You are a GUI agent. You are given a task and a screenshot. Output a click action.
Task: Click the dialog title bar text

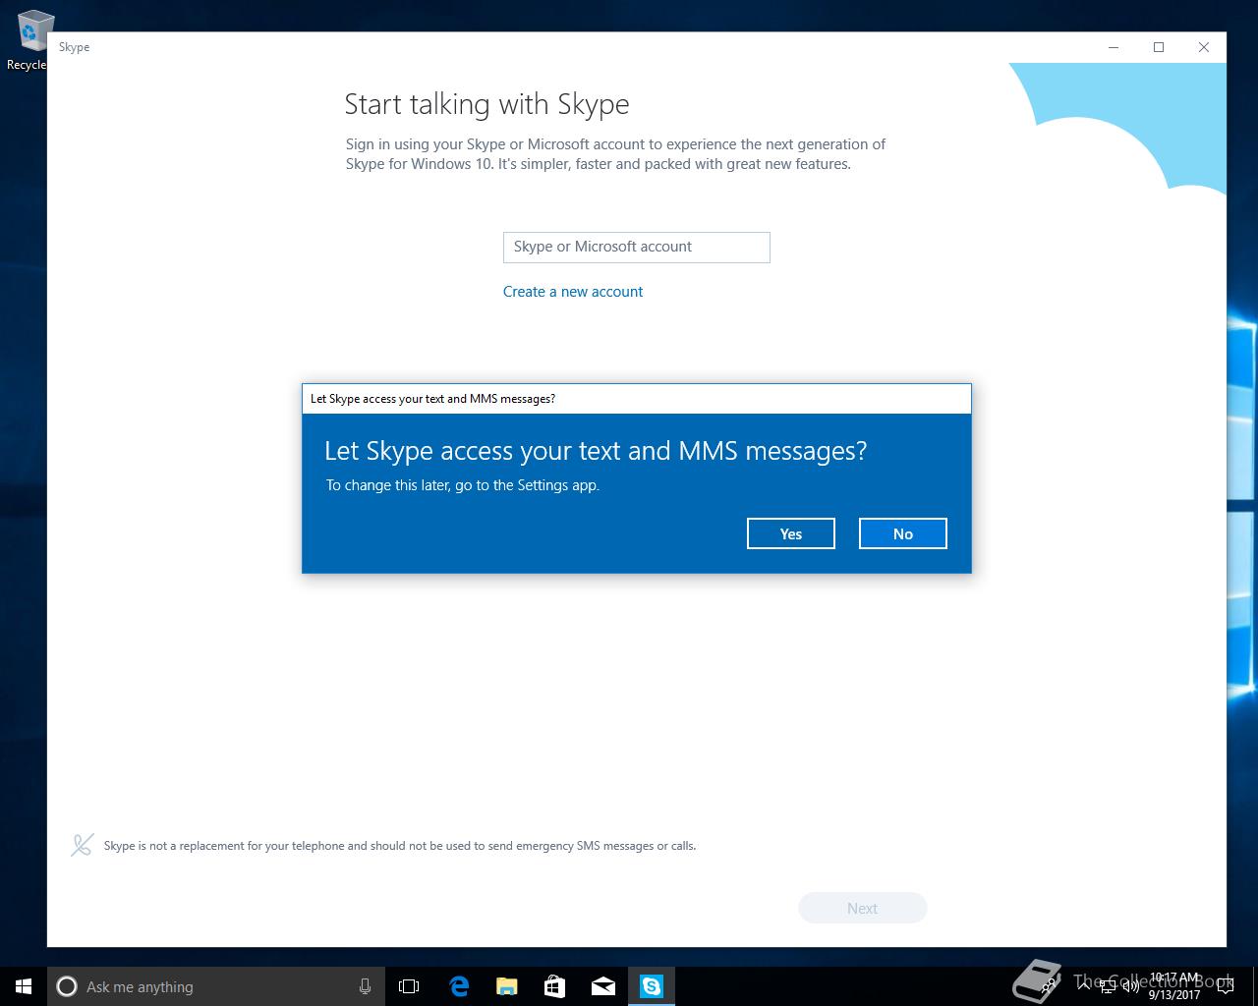coord(432,399)
